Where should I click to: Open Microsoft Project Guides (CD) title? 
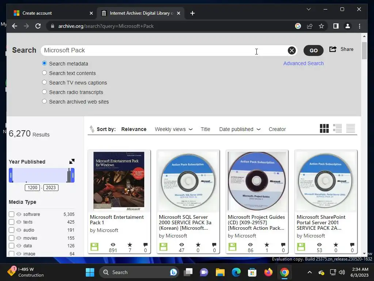pyautogui.click(x=256, y=222)
